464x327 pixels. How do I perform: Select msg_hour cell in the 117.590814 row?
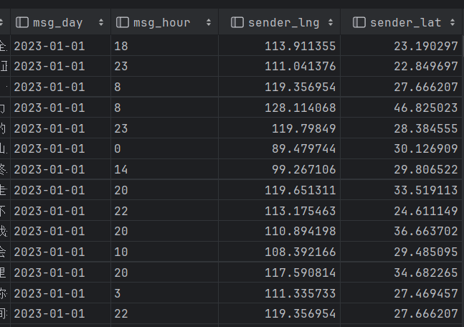pos(164,272)
